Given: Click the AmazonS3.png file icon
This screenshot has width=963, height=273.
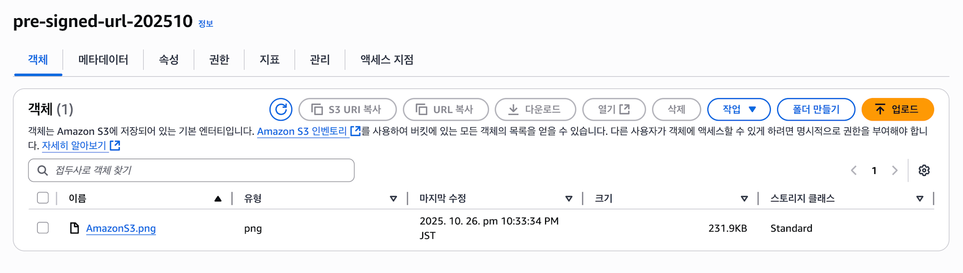Looking at the screenshot, I should (x=74, y=228).
